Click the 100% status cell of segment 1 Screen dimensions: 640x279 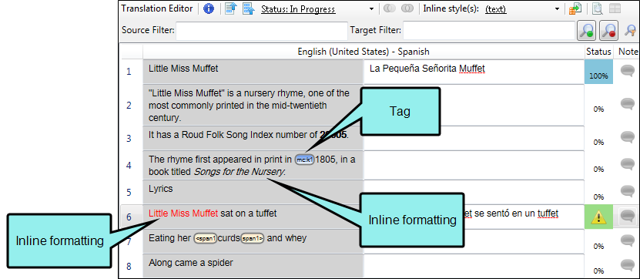coord(598,72)
